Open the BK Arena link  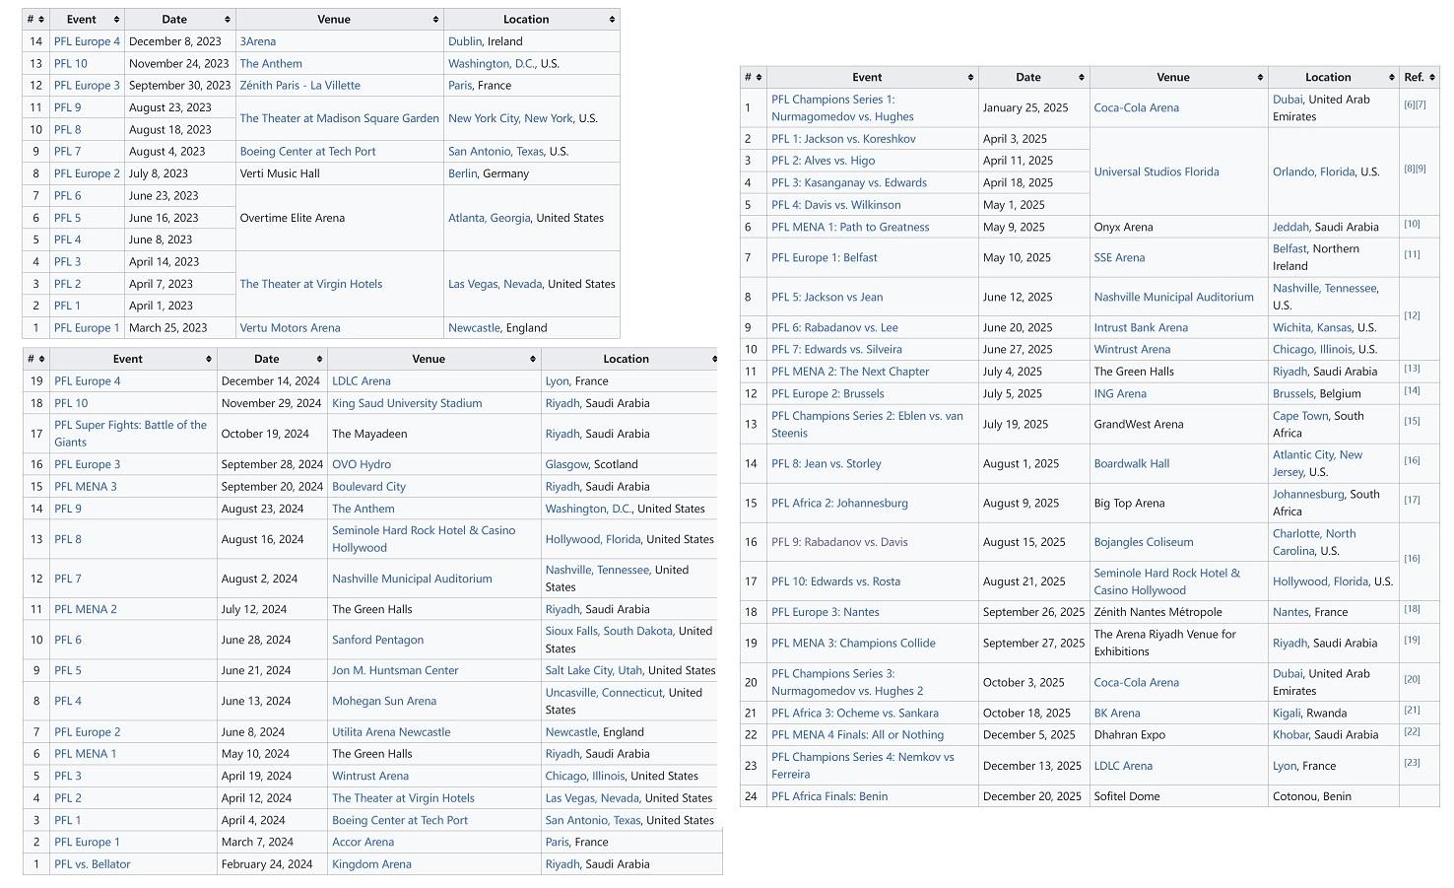(1117, 713)
